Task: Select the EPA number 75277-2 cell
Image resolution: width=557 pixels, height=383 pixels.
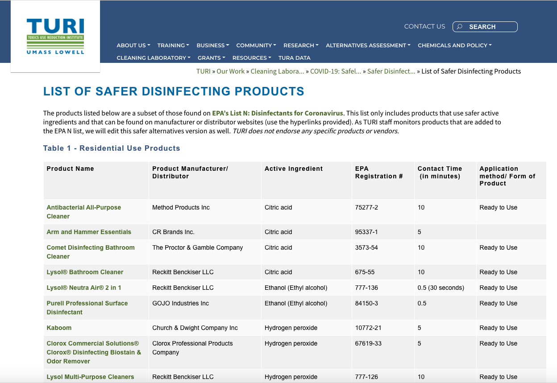Action: point(383,212)
